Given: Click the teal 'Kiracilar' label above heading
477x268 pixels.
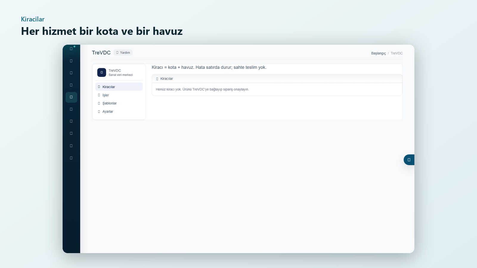Looking at the screenshot, I should point(32,19).
